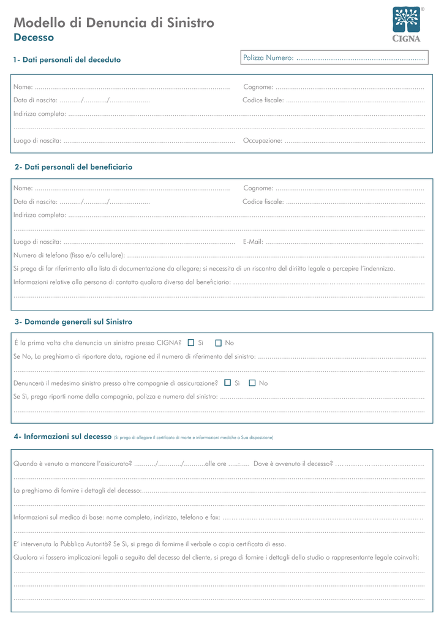Click the 'Dove è avvenuto il decesso' field
The image size is (444, 627).
coord(380,464)
